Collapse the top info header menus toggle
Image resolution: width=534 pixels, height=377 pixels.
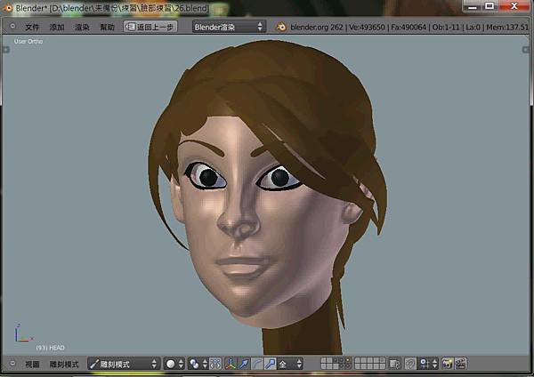point(12,26)
